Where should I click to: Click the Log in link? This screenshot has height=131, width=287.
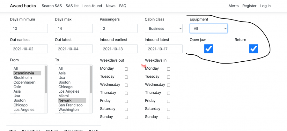pos(265,6)
